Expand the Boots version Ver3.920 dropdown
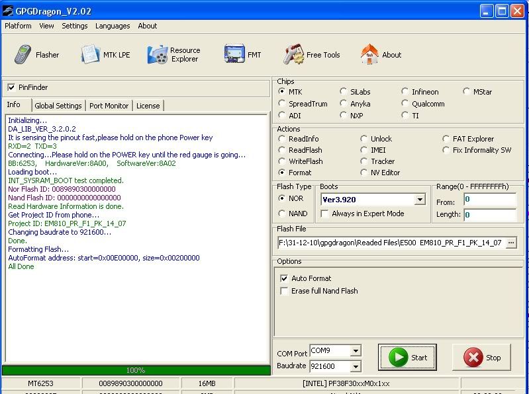The height and width of the screenshot is (394, 529). click(419, 200)
